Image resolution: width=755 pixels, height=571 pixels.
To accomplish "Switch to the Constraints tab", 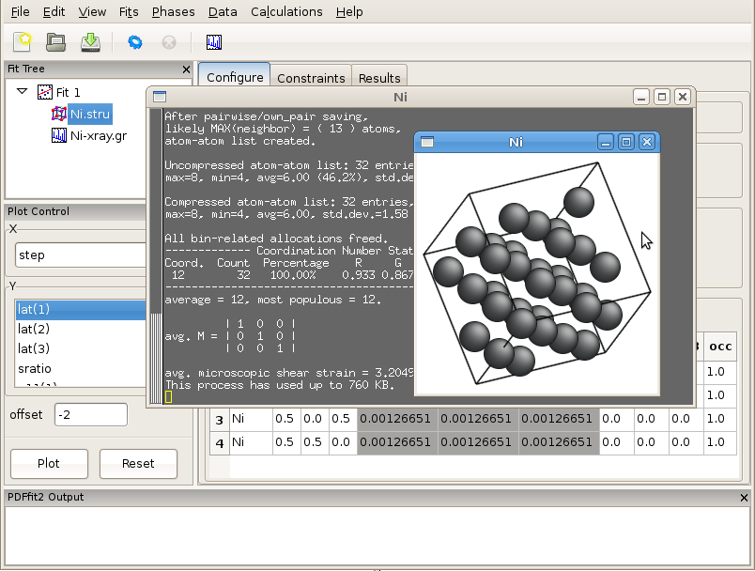I will (311, 78).
